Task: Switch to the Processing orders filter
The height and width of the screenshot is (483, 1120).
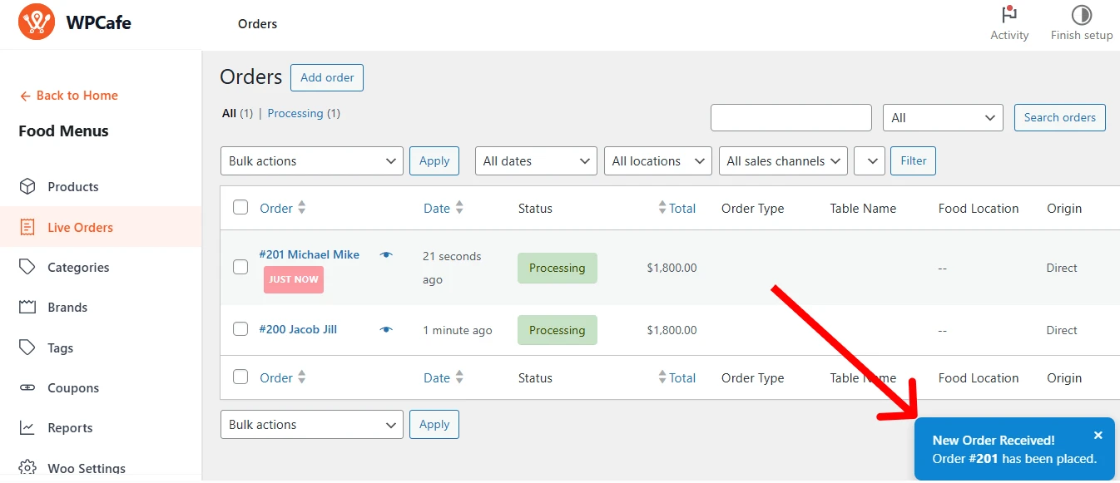Action: click(295, 113)
